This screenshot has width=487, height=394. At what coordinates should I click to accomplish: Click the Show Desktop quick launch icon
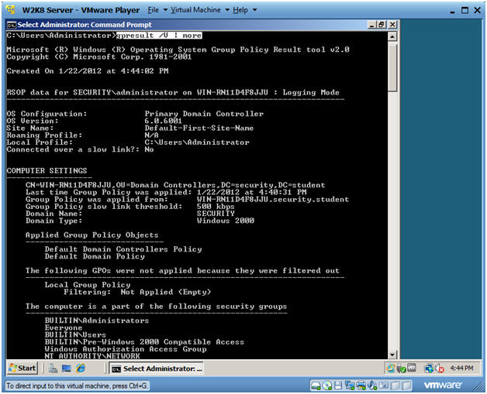(67, 368)
